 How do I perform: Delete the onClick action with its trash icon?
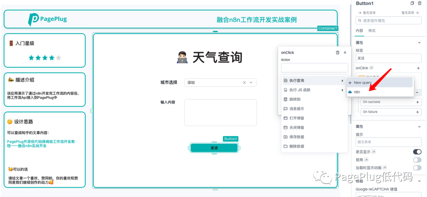click(x=338, y=53)
